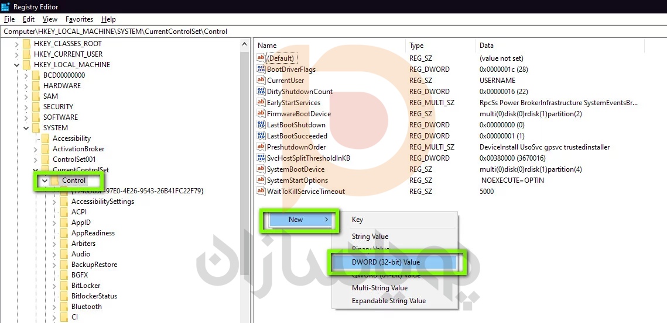Viewport: 667px width, 323px height.
Task: Click the SOFTWARE folder icon
Action: (x=36, y=117)
